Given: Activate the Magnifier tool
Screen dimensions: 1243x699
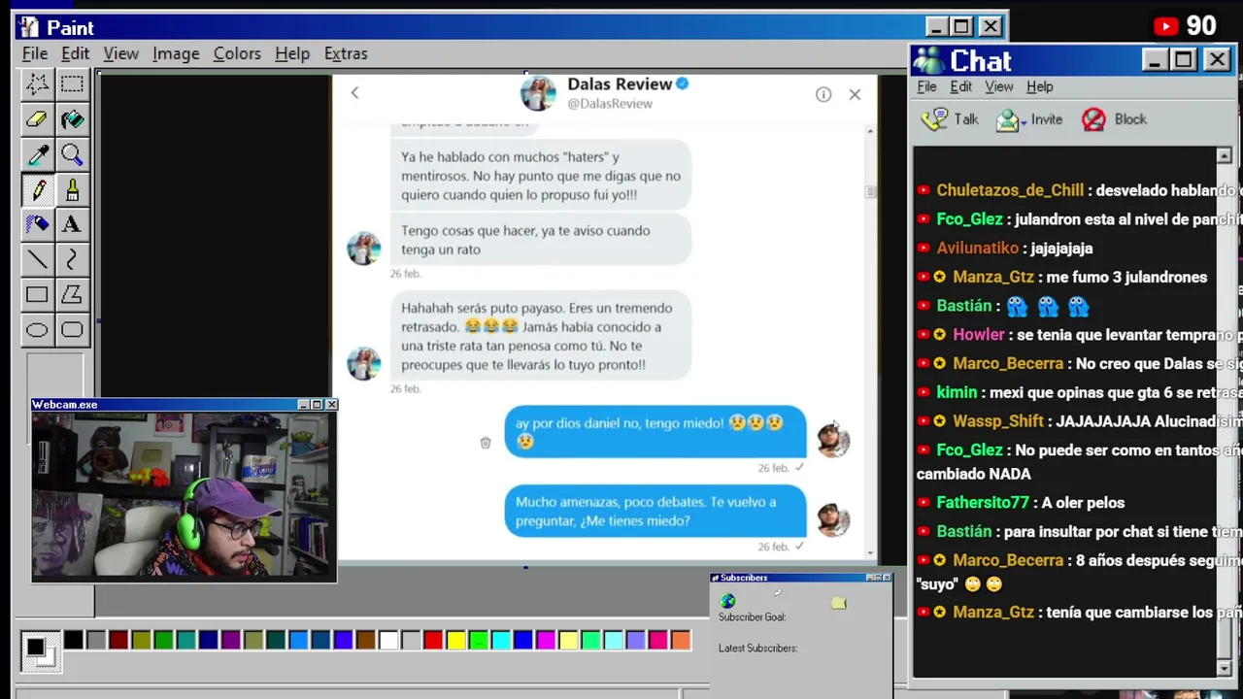Looking at the screenshot, I should tap(72, 154).
